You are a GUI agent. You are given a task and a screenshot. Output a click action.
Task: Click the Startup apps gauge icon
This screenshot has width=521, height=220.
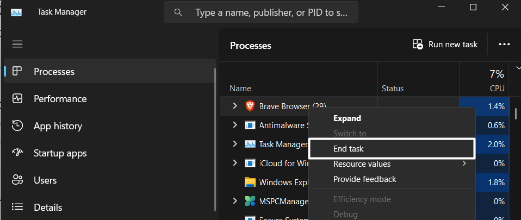click(x=17, y=153)
